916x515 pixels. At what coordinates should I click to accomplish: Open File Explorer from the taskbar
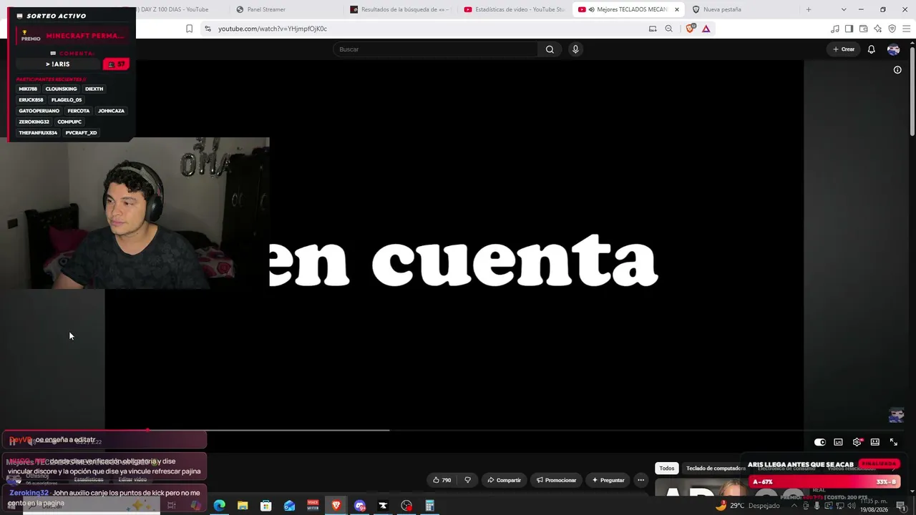243,506
